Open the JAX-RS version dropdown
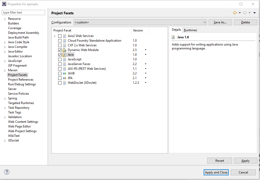Viewport: 260px width, 180px height. pos(146,68)
